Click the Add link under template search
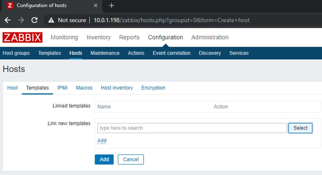Image resolution: width=322 pixels, height=175 pixels. 102,140
